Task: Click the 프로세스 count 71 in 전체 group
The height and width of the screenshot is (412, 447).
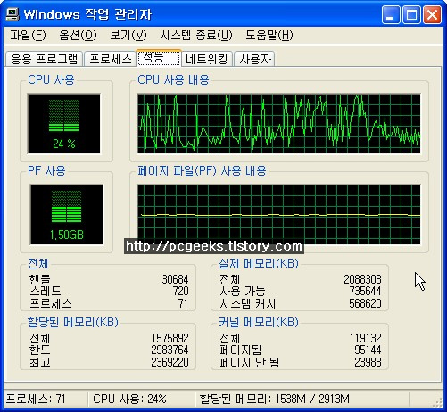Action: (x=183, y=303)
